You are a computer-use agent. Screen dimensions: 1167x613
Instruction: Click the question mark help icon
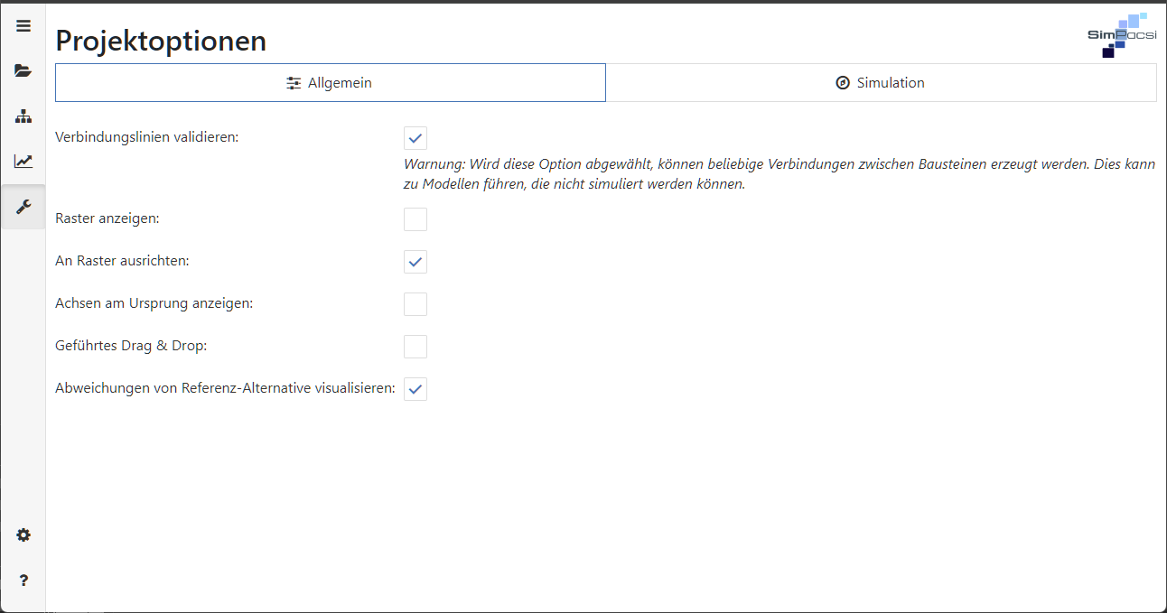point(23,580)
